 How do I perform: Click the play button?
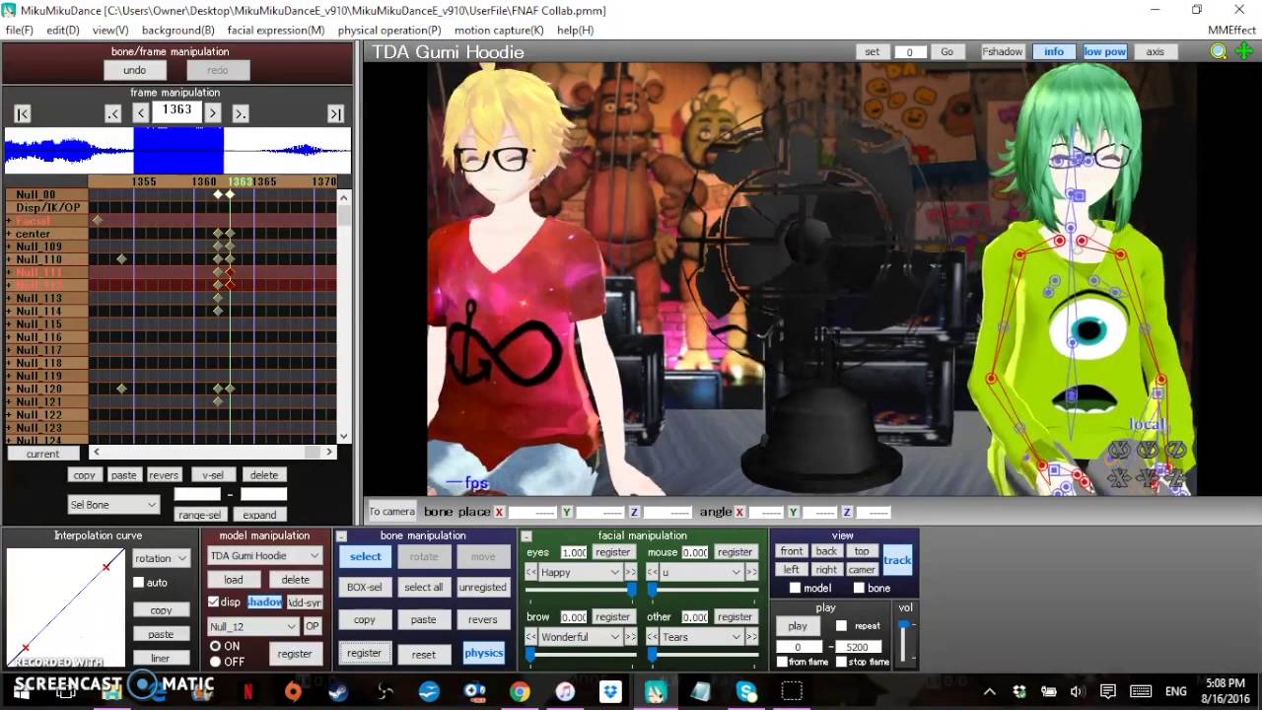[x=798, y=626]
